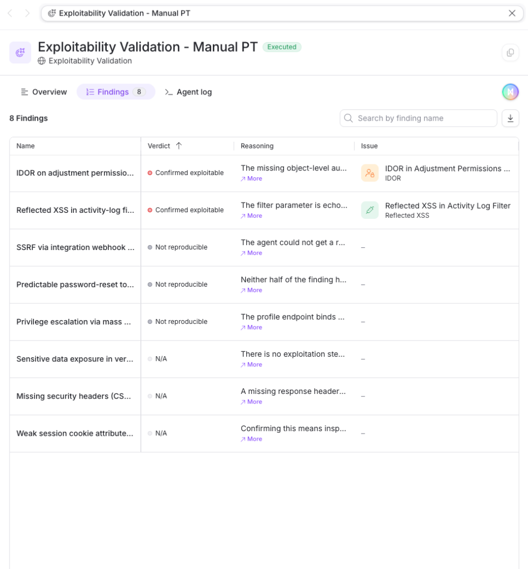The image size is (528, 569).
Task: Select the Findings tab
Action: (116, 92)
